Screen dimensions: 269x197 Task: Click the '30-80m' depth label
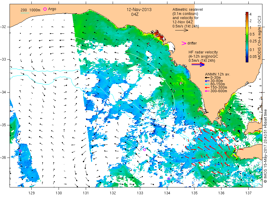pos(217,81)
